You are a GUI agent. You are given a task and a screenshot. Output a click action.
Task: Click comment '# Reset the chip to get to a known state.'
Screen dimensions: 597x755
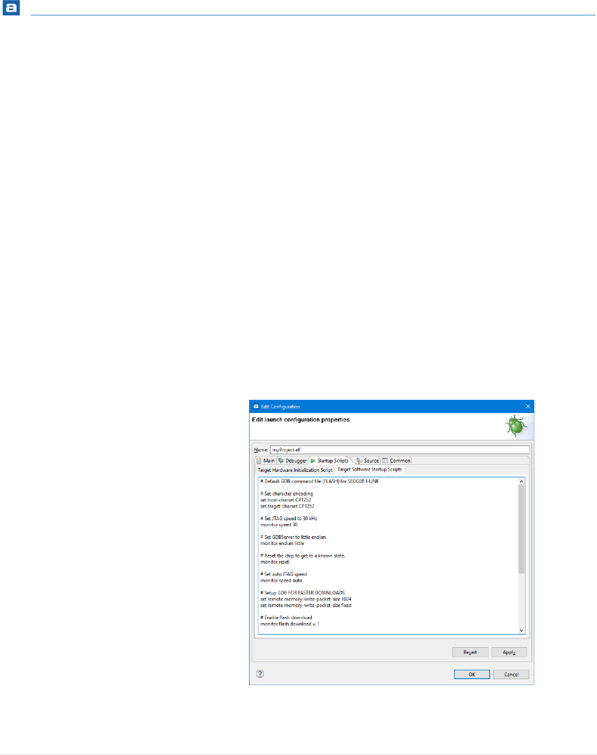pyautogui.click(x=302, y=556)
